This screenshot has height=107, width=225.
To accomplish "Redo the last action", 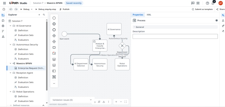I will pos(16,9).
